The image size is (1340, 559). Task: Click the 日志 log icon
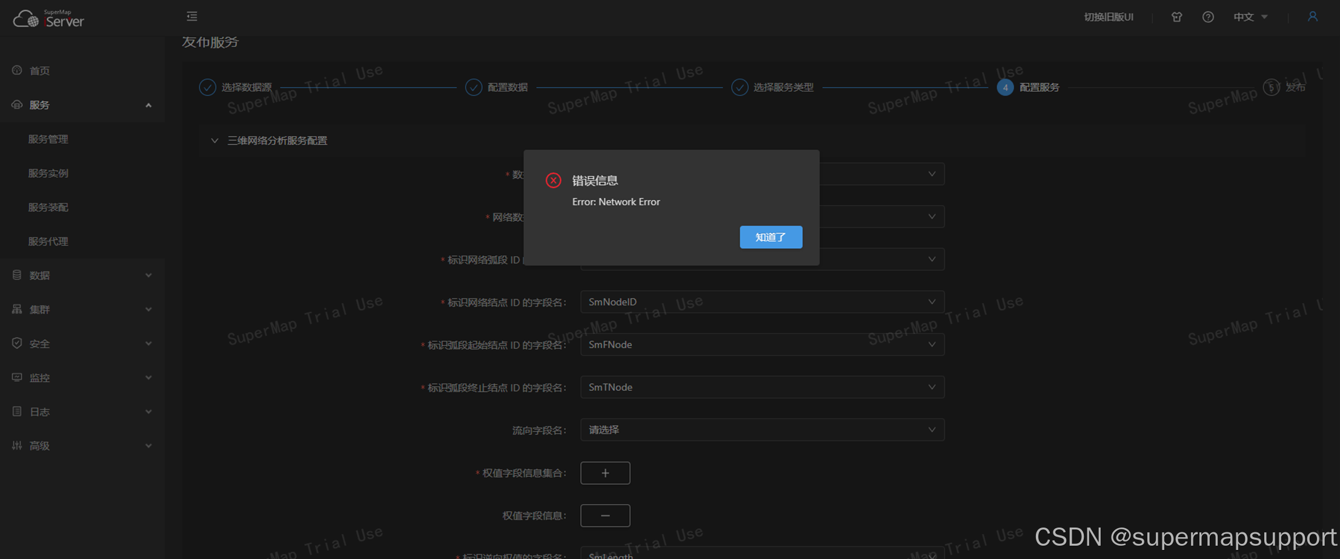click(x=16, y=411)
